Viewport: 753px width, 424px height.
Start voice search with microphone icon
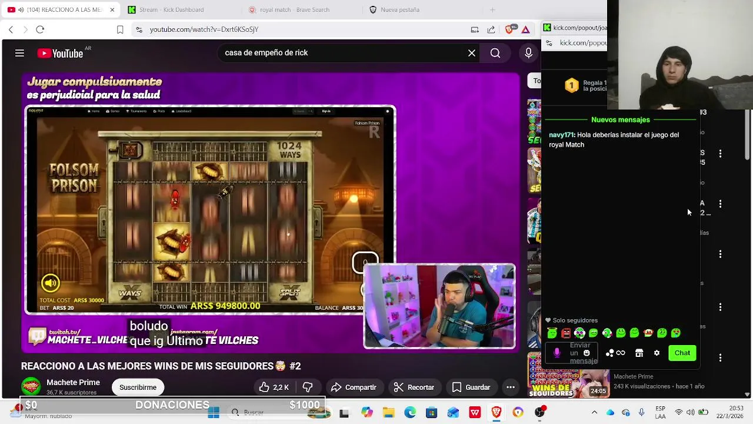click(x=528, y=53)
